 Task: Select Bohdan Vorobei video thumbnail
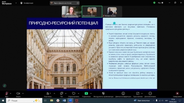click(112, 11)
